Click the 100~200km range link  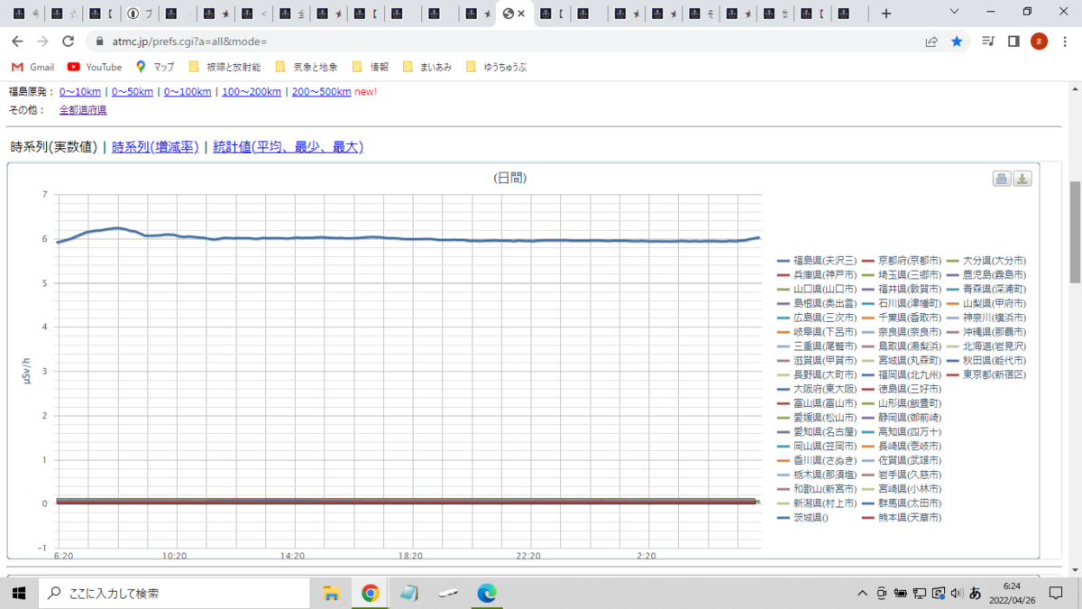coord(252,92)
